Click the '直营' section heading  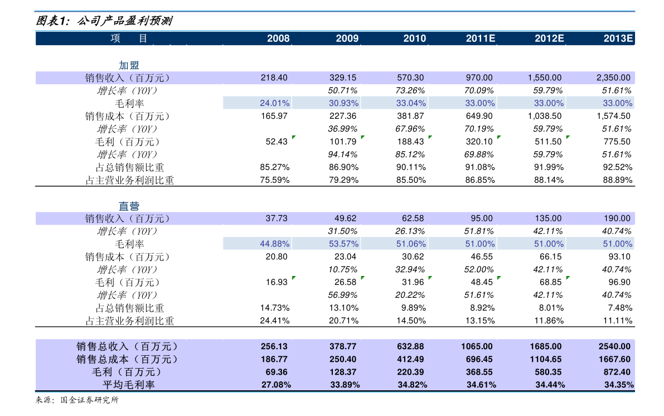tap(129, 206)
